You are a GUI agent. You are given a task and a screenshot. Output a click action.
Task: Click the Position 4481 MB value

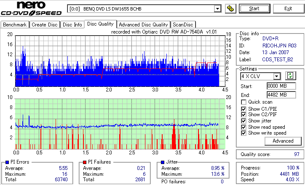pos(289,174)
